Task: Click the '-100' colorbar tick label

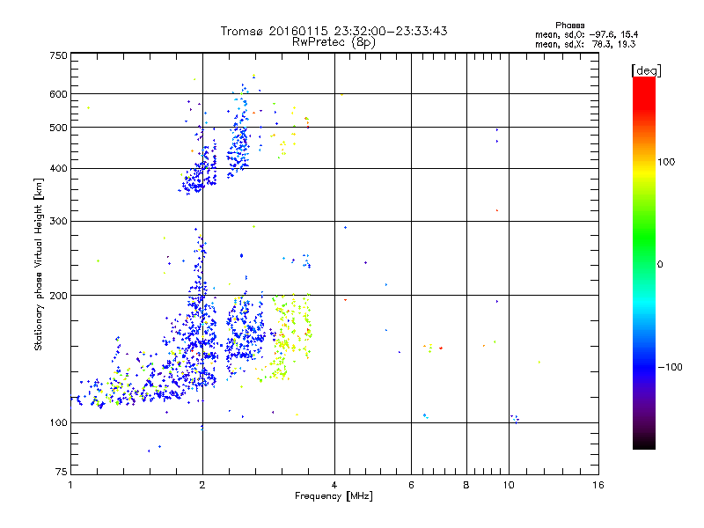Action: (670, 367)
